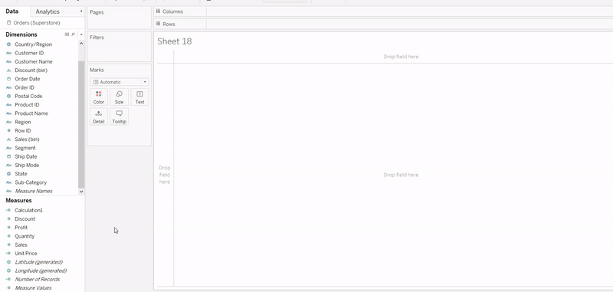Click the Size button on Marks card
The image size is (613, 292).
(x=120, y=97)
